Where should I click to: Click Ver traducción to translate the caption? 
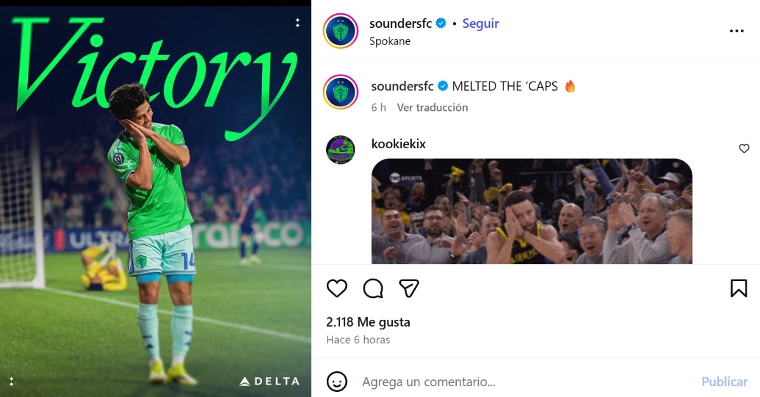433,107
